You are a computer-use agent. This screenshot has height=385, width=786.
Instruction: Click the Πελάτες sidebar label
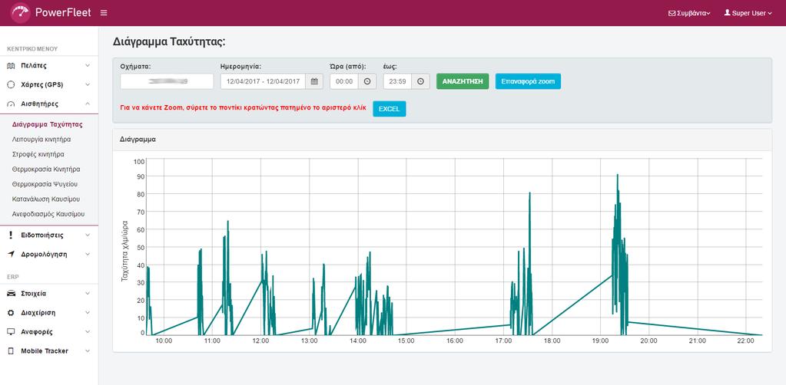(34, 66)
